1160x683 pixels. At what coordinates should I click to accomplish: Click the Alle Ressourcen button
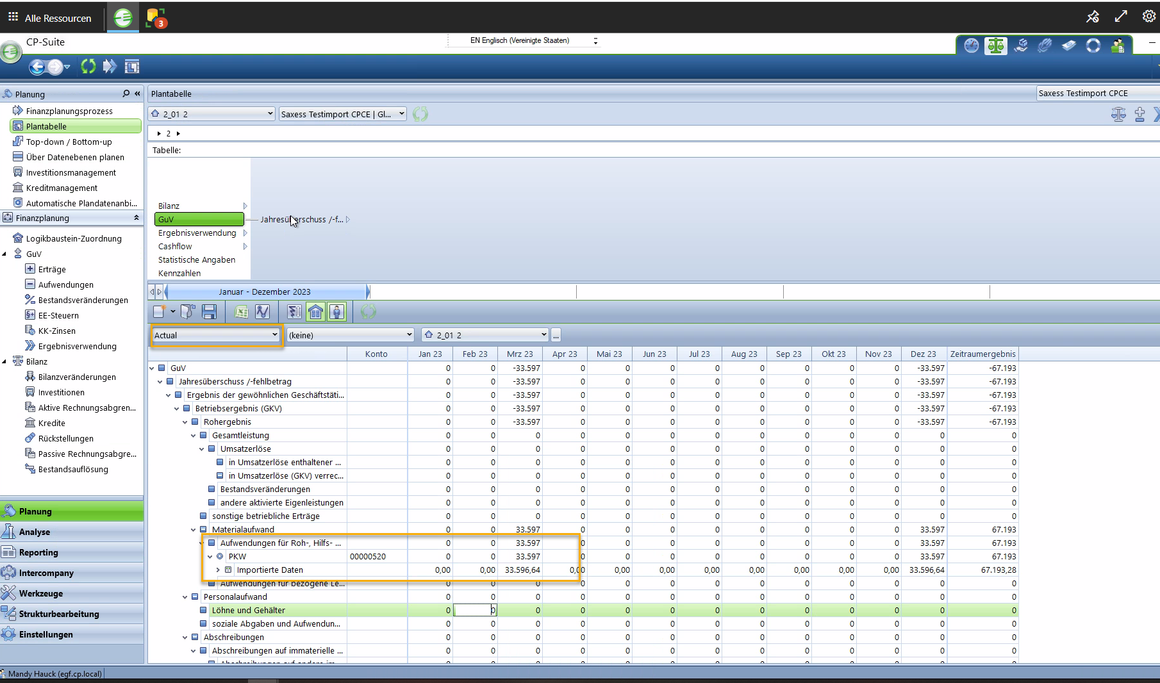coord(50,18)
